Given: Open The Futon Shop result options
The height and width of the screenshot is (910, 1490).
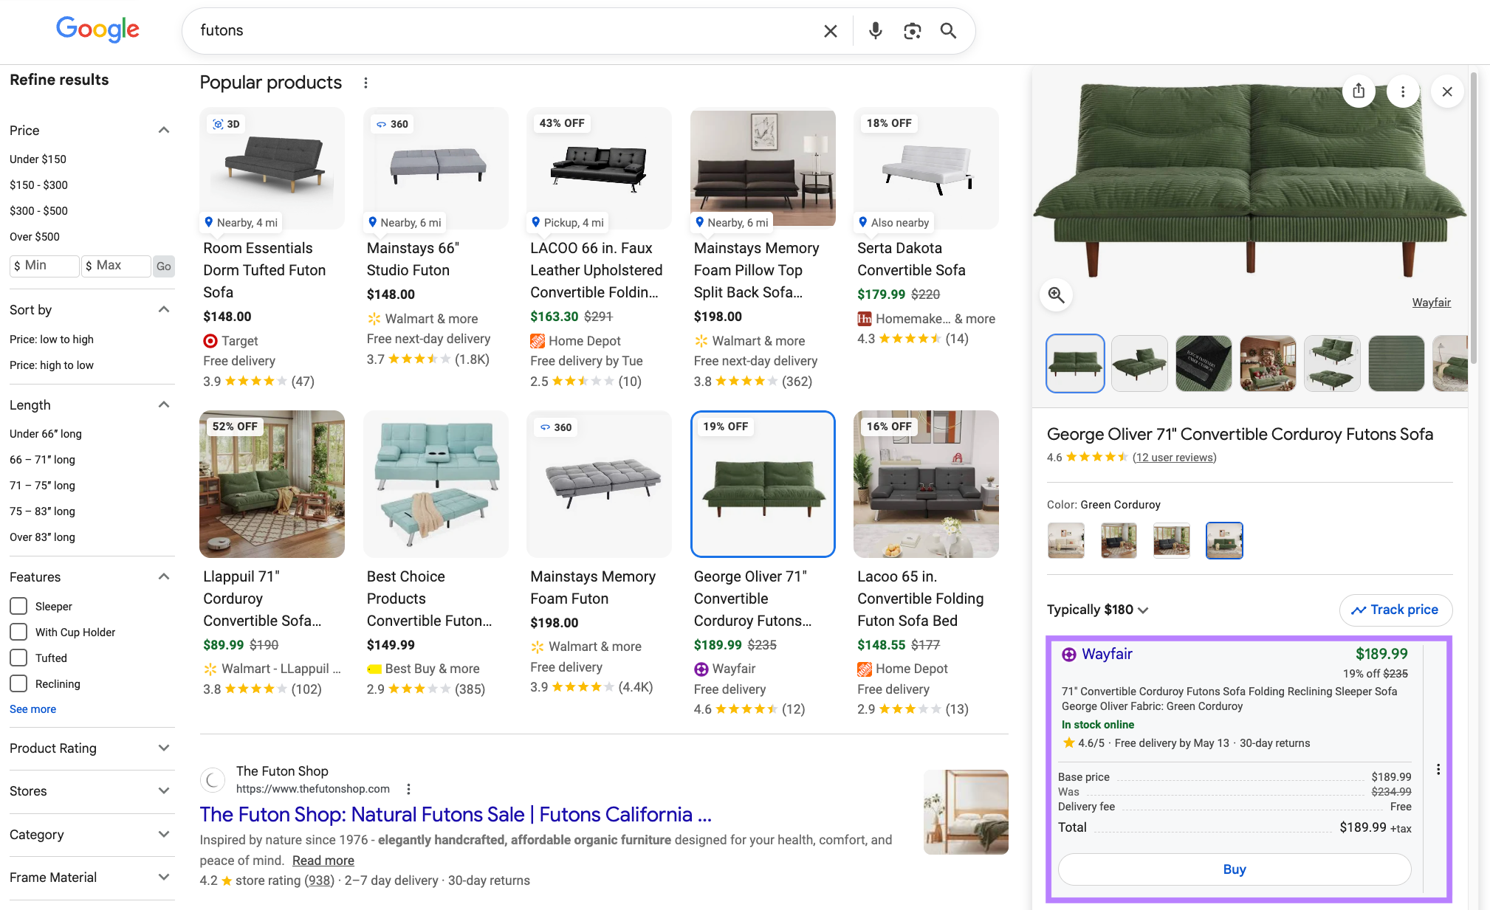Looking at the screenshot, I should tap(408, 789).
